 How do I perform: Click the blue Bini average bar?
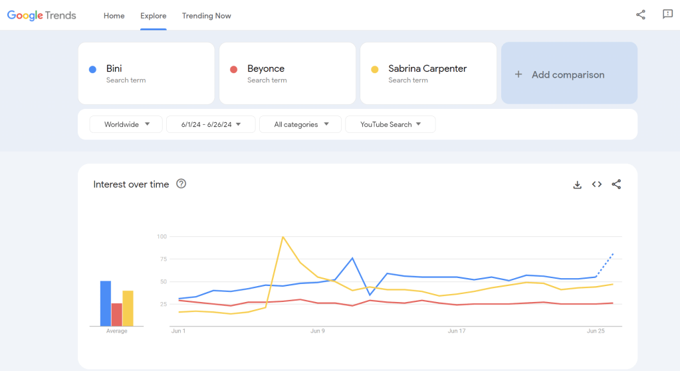[x=105, y=303]
